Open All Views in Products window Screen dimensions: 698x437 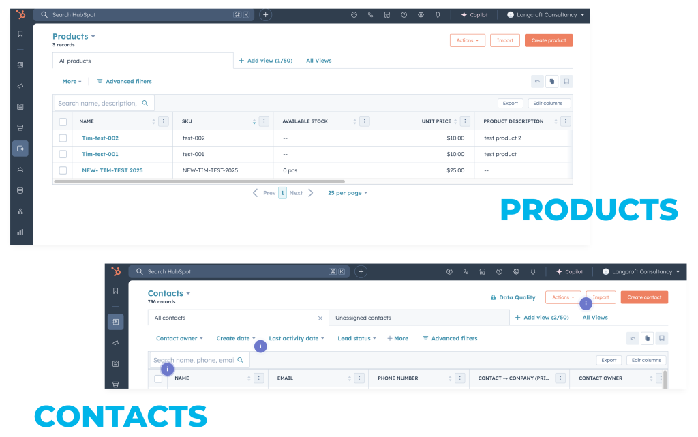click(319, 61)
